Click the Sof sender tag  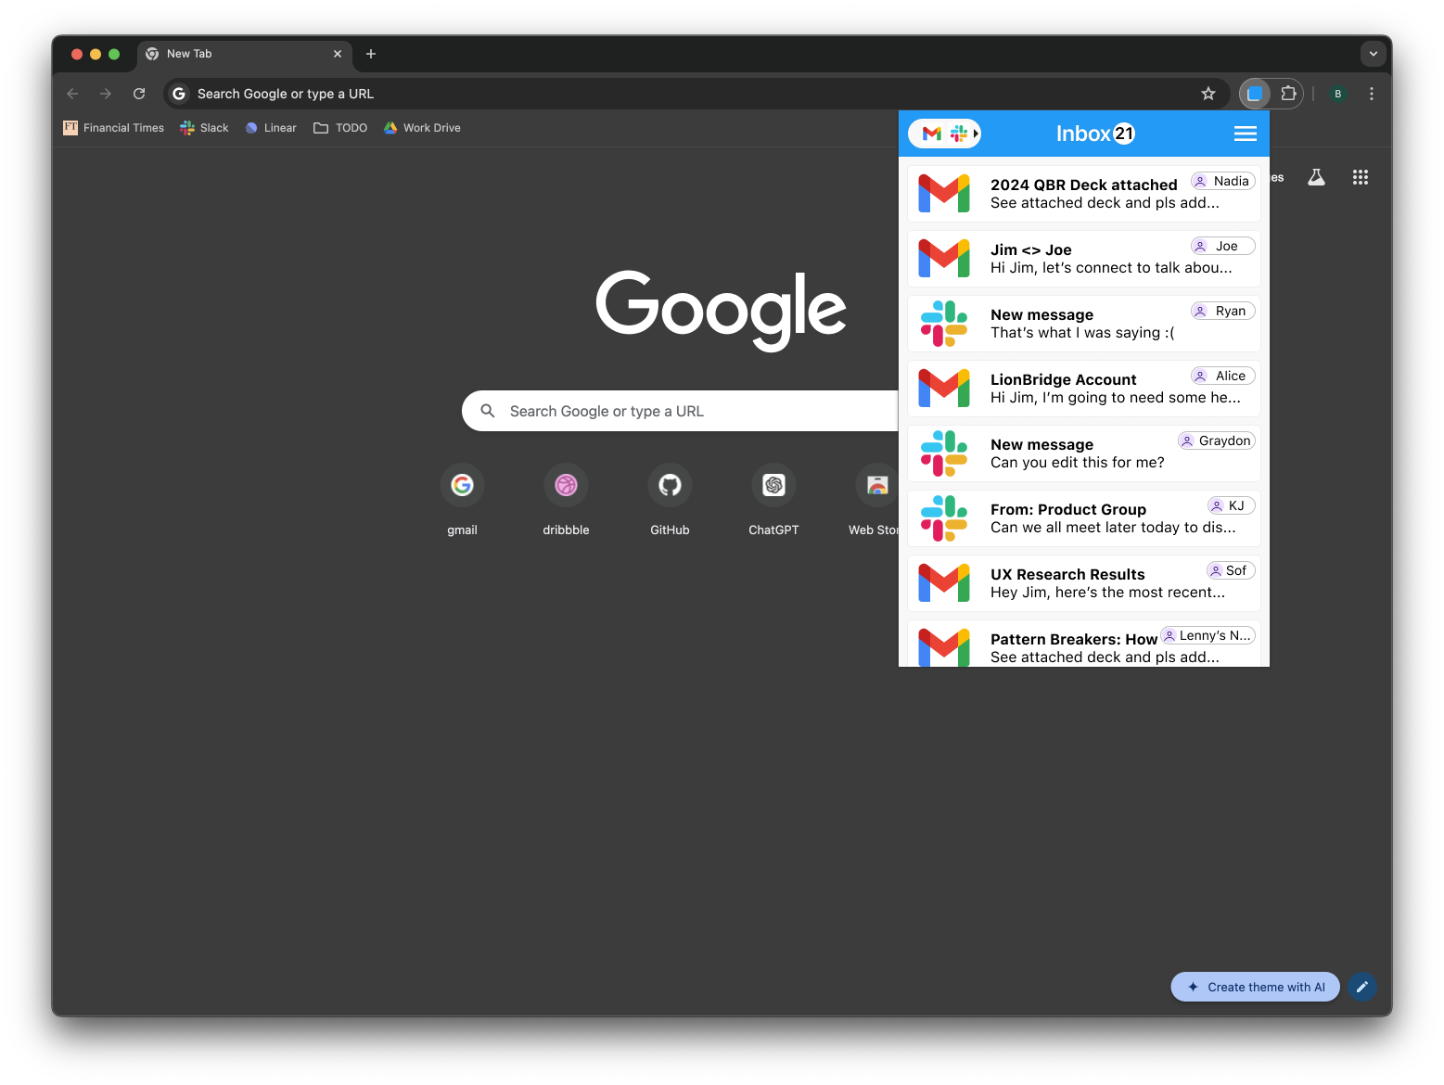1231,570
